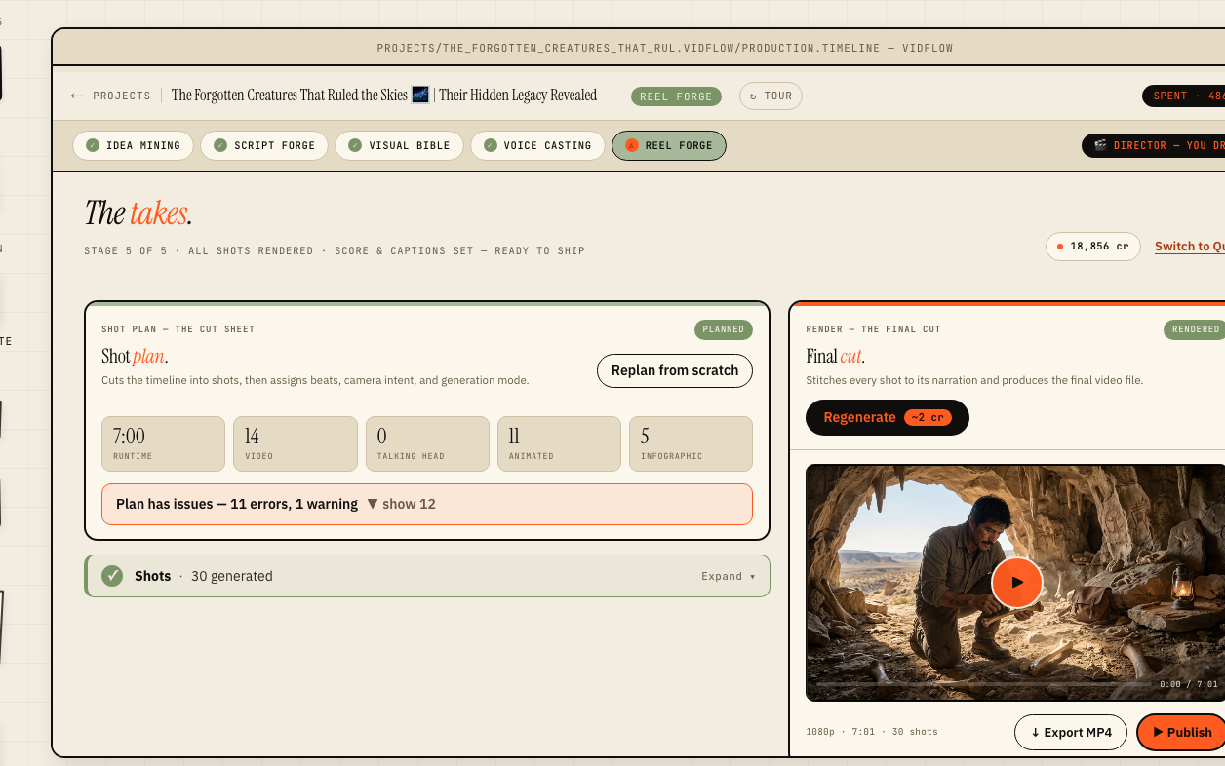This screenshot has width=1225, height=766.
Task: Click the check icon on Voice Casting
Action: pos(491,145)
